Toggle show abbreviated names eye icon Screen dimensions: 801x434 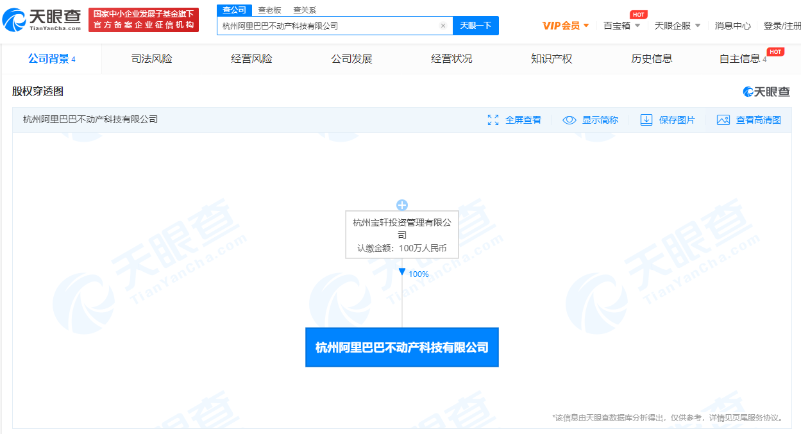(569, 120)
